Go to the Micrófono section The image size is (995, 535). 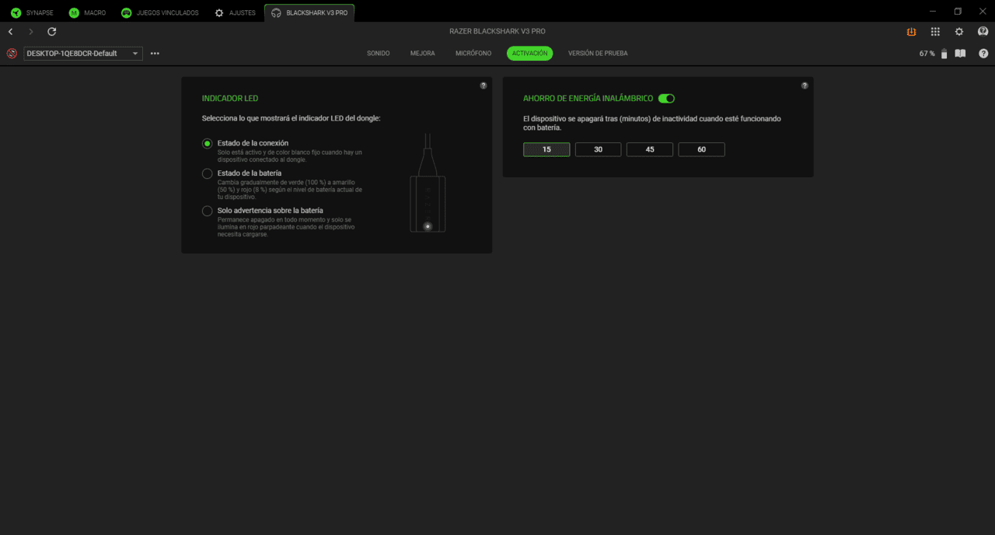click(x=473, y=54)
